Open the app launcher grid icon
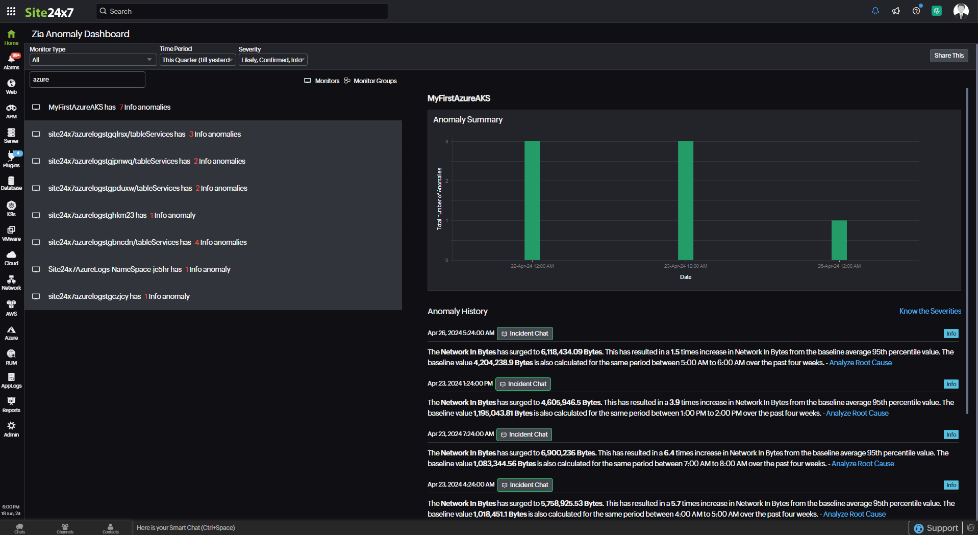 click(x=11, y=11)
